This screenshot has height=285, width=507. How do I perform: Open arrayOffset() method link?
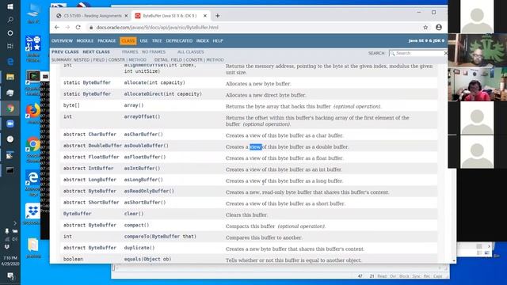[143, 116]
